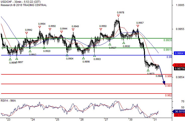Viewport: 185px width, 121px height.
Task: Click the USD/CHF 30min chart title
Action: coord(21,2)
